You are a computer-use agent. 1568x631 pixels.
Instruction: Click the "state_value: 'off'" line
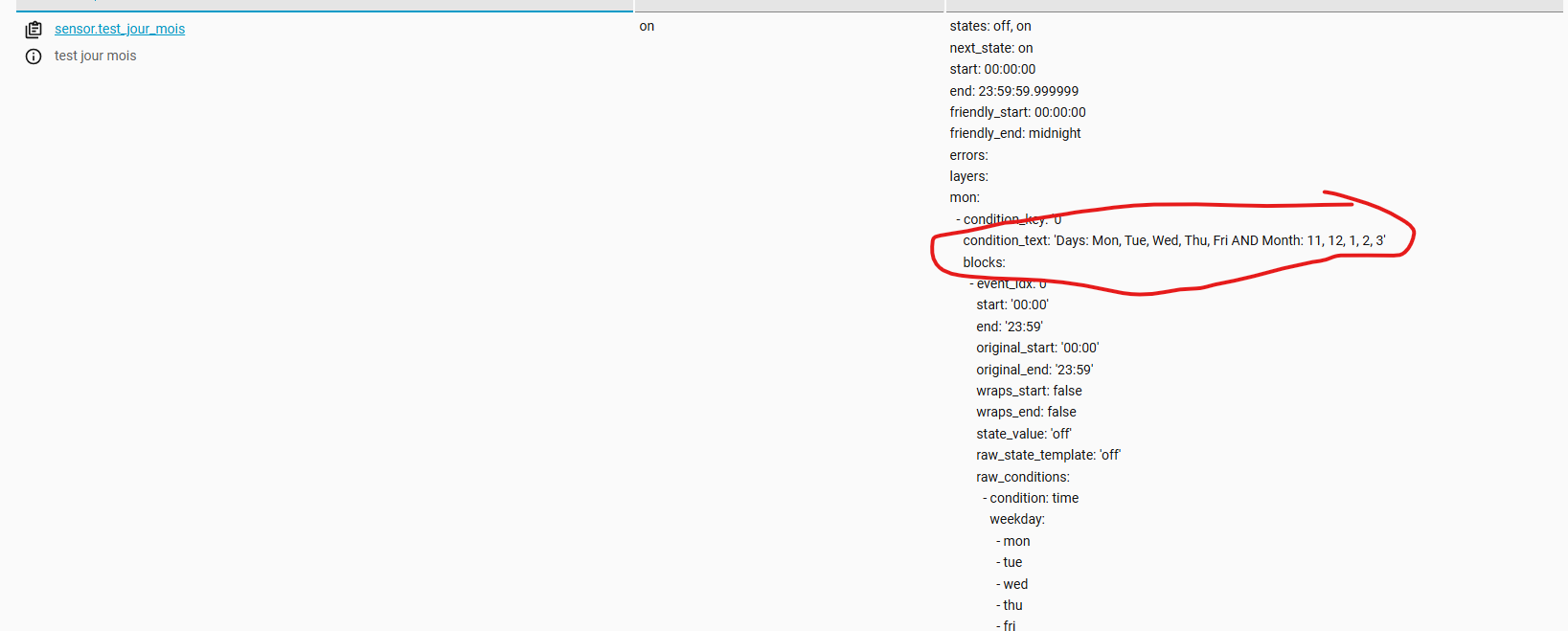(x=1023, y=434)
